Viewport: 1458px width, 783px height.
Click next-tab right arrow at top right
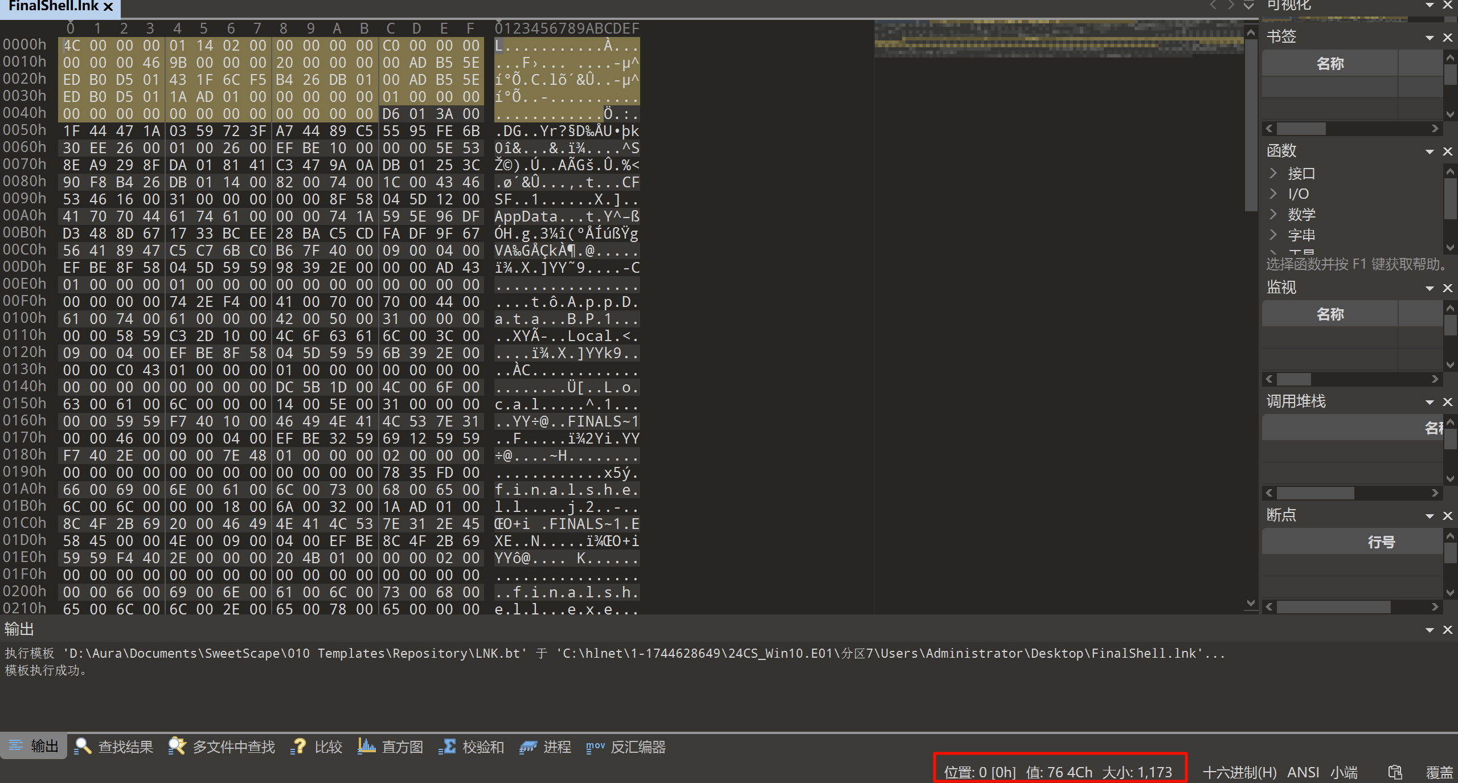1231,5
